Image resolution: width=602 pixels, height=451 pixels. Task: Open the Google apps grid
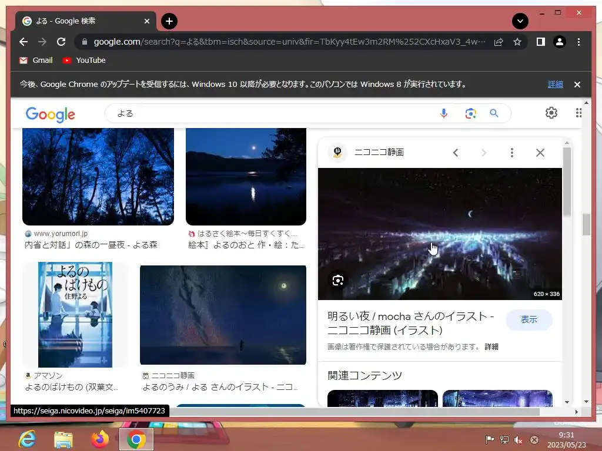[578, 113]
